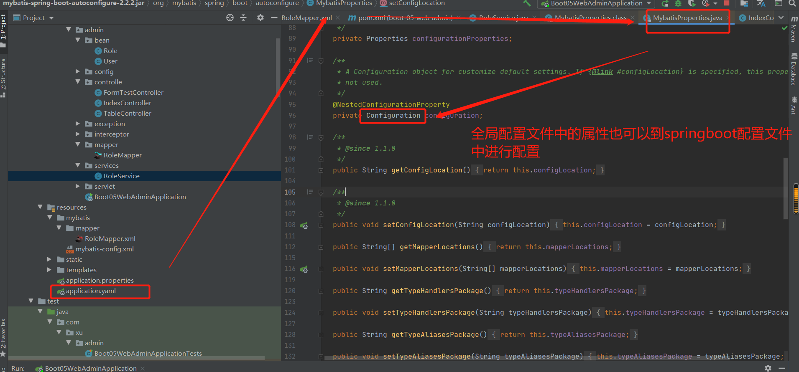Run Boot05WebAdminApplication with rerun icon
The height and width of the screenshot is (372, 799).
coord(665,3)
